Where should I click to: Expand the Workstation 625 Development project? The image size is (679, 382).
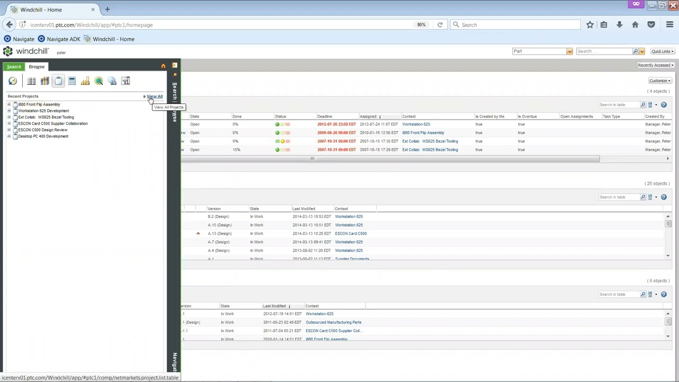pos(9,111)
